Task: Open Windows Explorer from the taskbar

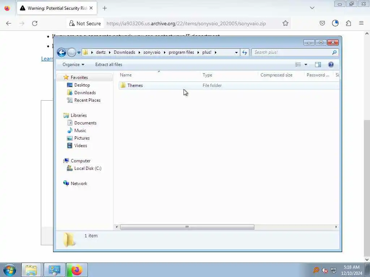Action: coord(31,270)
